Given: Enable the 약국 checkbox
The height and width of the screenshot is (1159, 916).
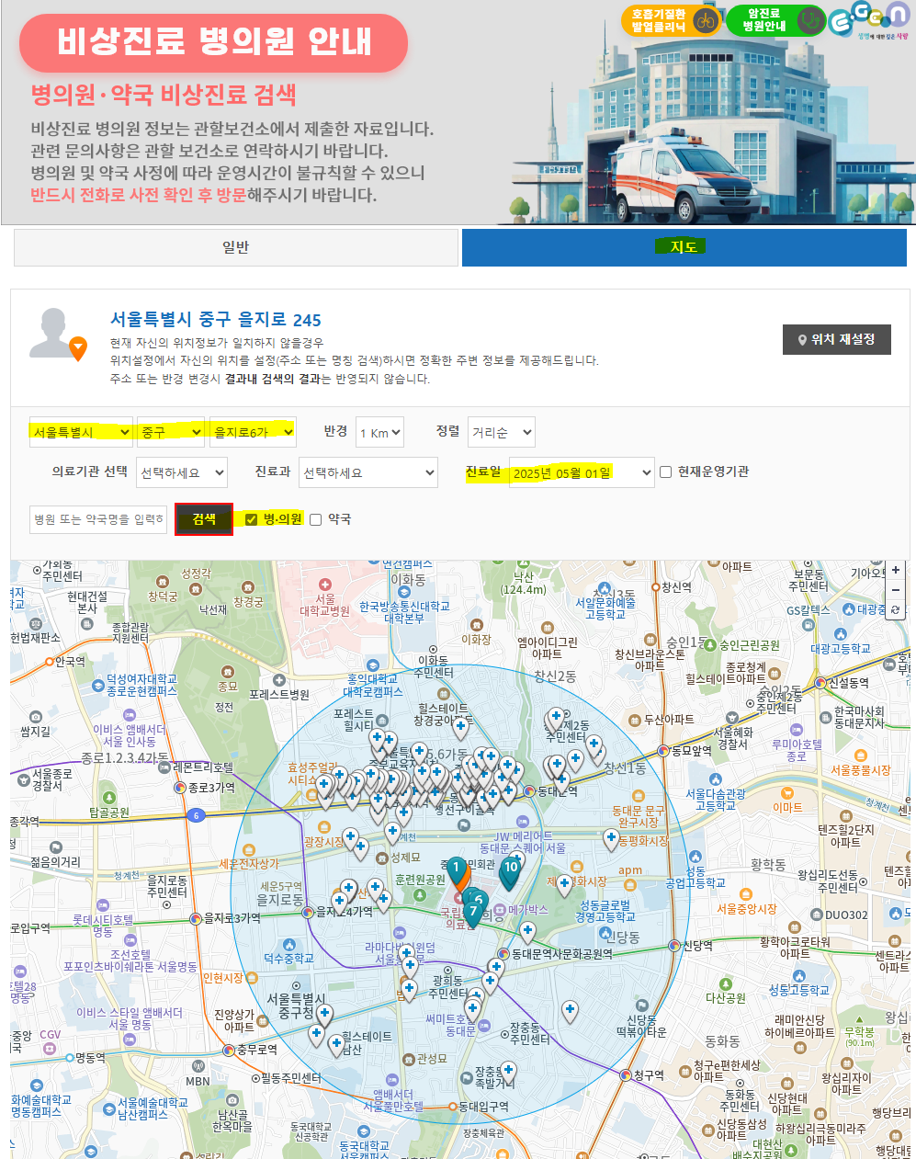Looking at the screenshot, I should pos(316,519).
